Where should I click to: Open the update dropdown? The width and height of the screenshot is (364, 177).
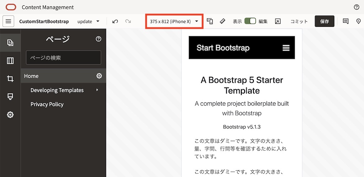89,21
